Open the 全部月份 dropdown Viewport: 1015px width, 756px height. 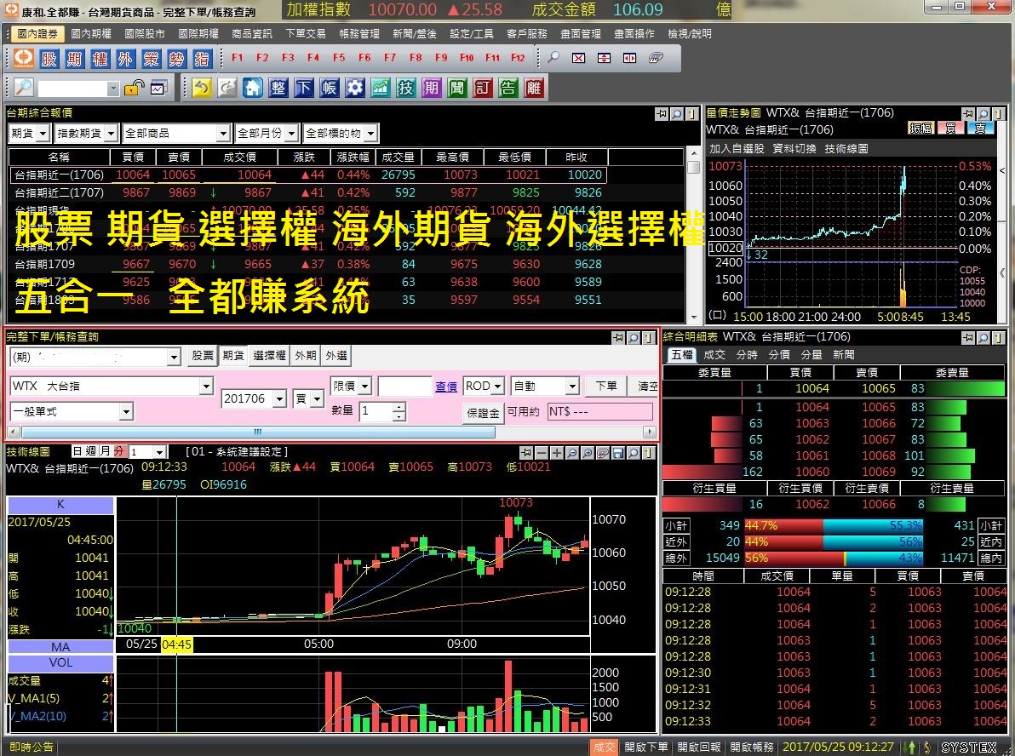(x=291, y=134)
